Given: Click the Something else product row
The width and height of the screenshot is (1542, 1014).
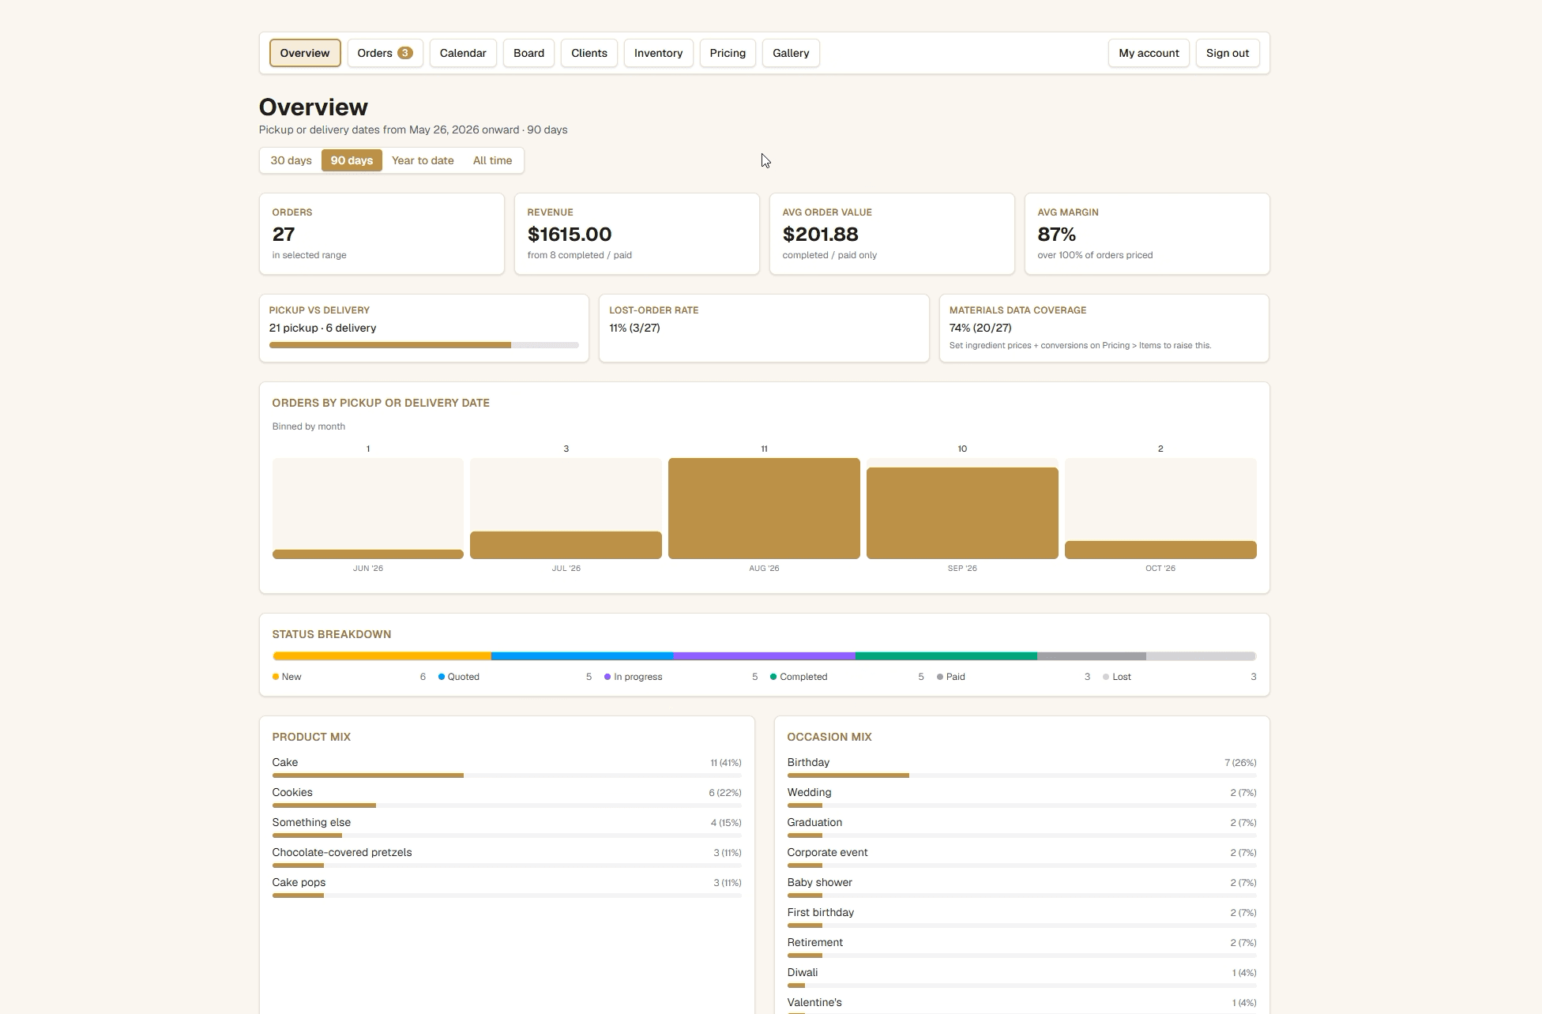Looking at the screenshot, I should (x=506, y=827).
